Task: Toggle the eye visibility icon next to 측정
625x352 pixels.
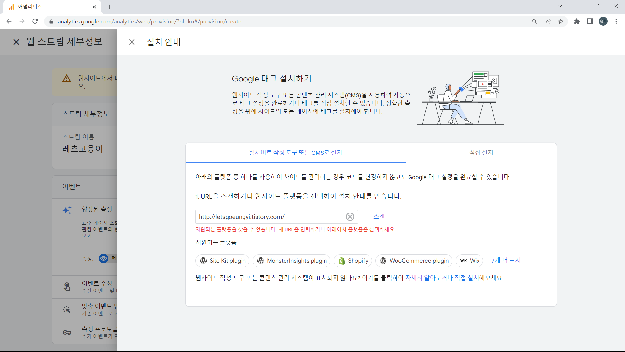Action: [x=103, y=258]
